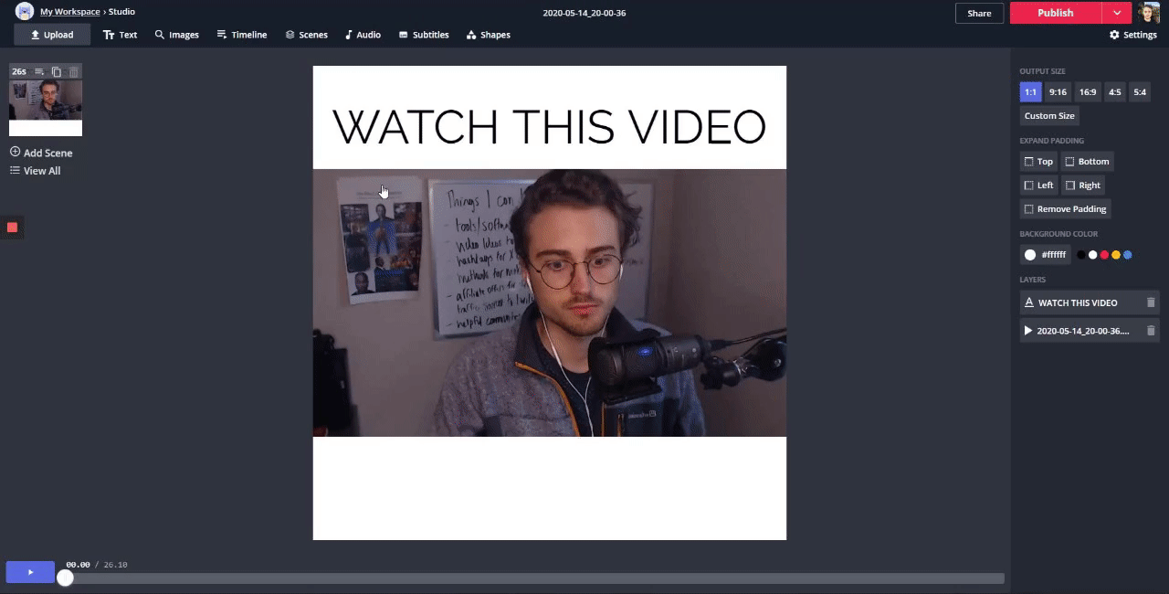Delete the 26s scene via its trash icon

tap(74, 71)
